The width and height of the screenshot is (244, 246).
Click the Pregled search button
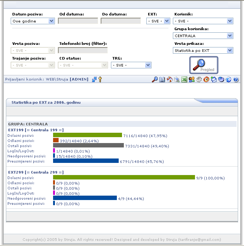click(204, 65)
